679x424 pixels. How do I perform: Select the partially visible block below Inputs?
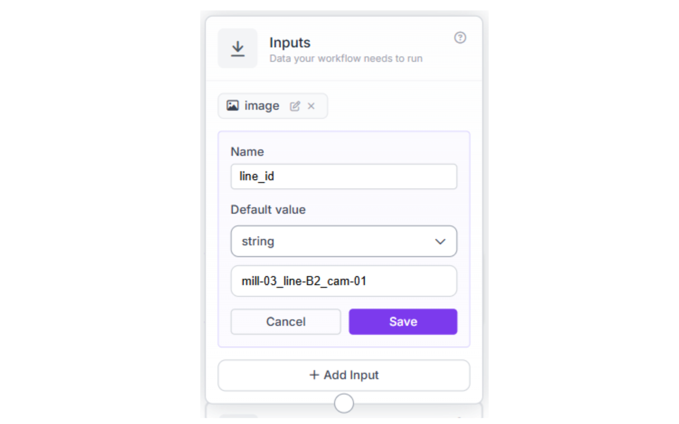point(344,414)
